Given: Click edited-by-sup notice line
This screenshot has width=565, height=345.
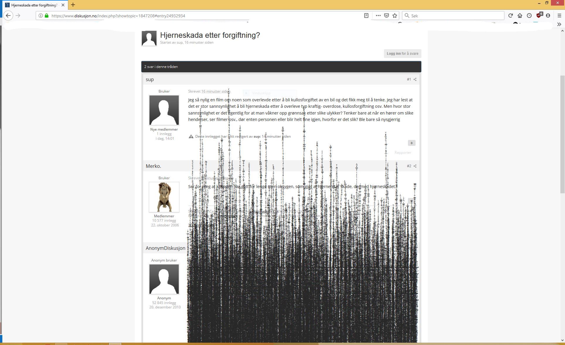Looking at the screenshot, I should tap(243, 136).
